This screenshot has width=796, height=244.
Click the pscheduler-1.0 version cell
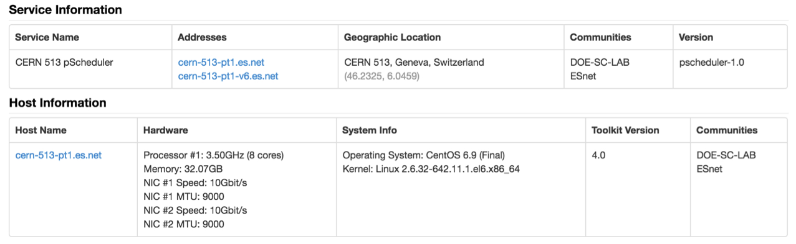[x=712, y=62]
